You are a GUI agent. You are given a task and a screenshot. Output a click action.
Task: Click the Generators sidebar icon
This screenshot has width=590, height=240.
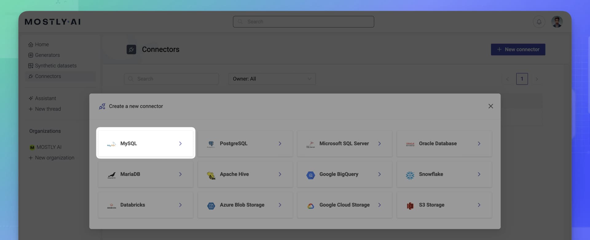pyautogui.click(x=31, y=55)
